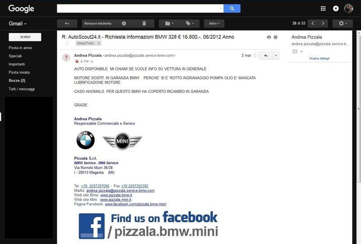Open the Facebook page link in signature
Image resolution: width=361 pixels, height=244 pixels.
click(136, 204)
